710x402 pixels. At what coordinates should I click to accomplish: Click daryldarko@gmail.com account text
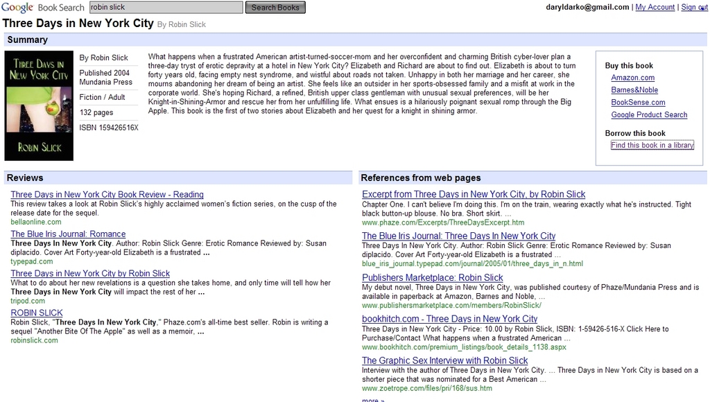coord(587,7)
